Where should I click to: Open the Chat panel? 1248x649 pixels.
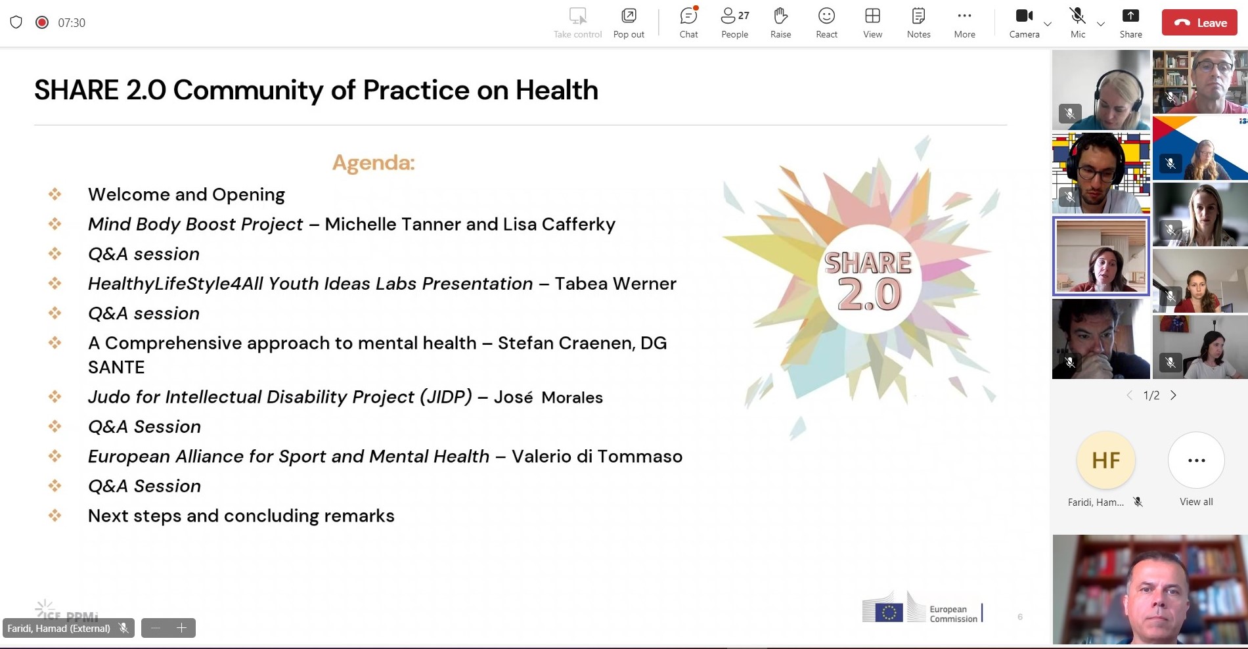pyautogui.click(x=688, y=23)
